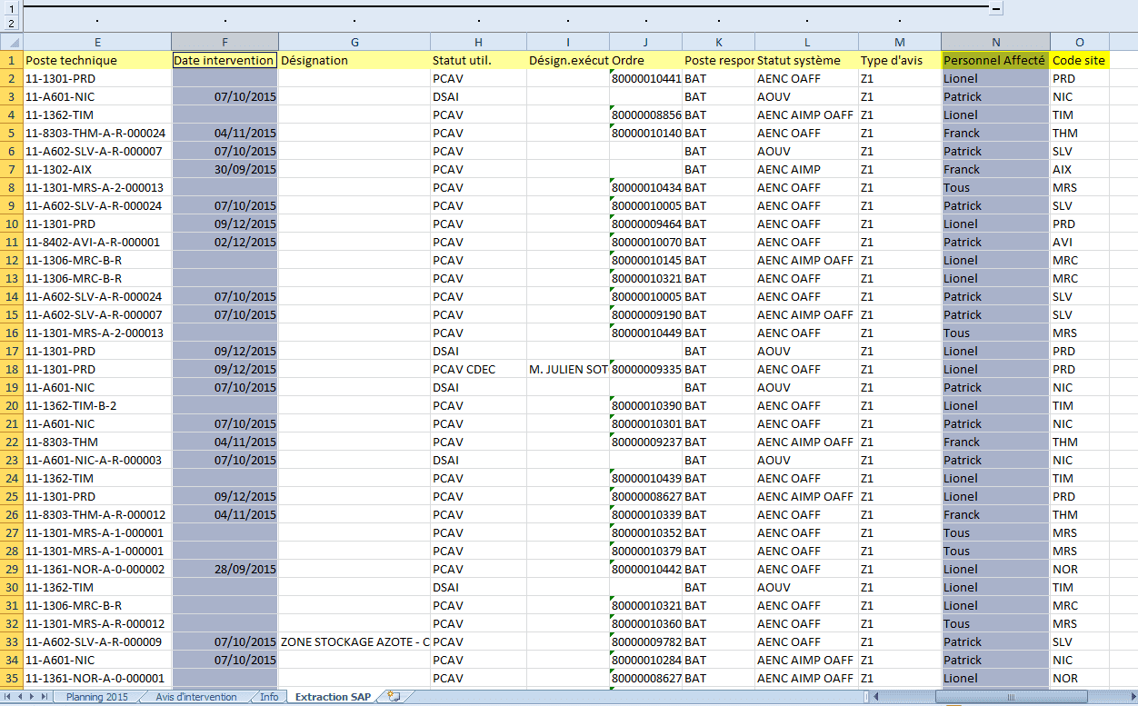Click outline level 2 button
The height and width of the screenshot is (706, 1138).
pyautogui.click(x=11, y=22)
